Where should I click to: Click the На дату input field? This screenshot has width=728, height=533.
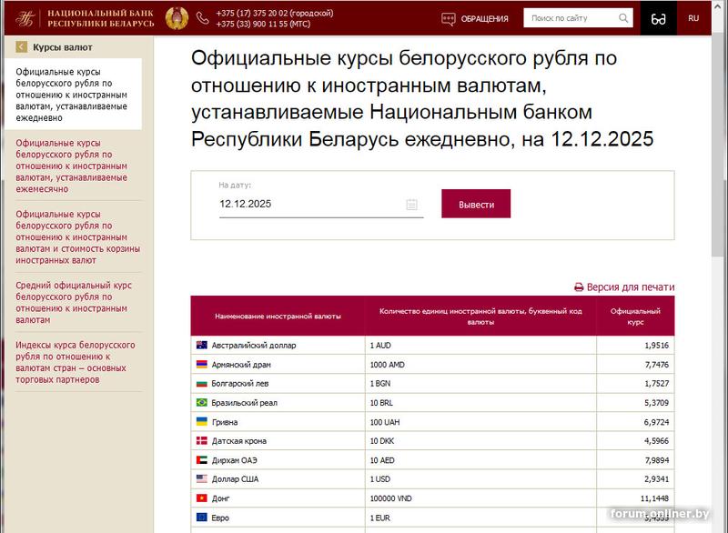(x=321, y=204)
